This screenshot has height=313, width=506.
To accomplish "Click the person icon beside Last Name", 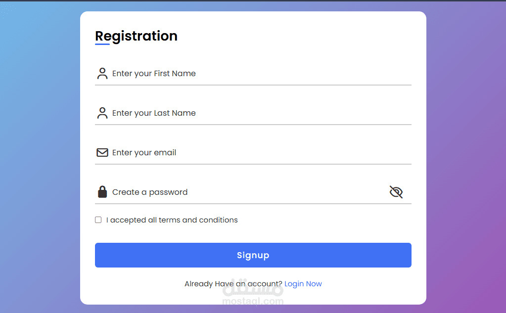I will (x=102, y=113).
